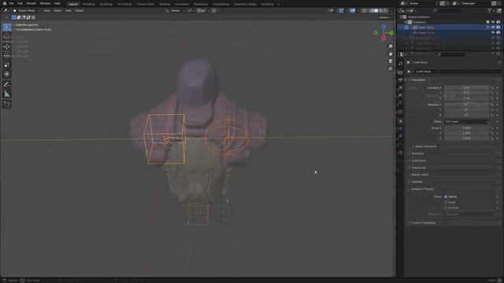Open the viewport Object menu
Screen dimensions: 504x283
79,10
